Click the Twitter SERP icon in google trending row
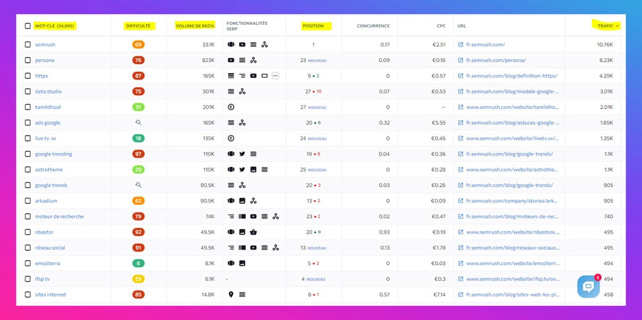 pyautogui.click(x=242, y=154)
